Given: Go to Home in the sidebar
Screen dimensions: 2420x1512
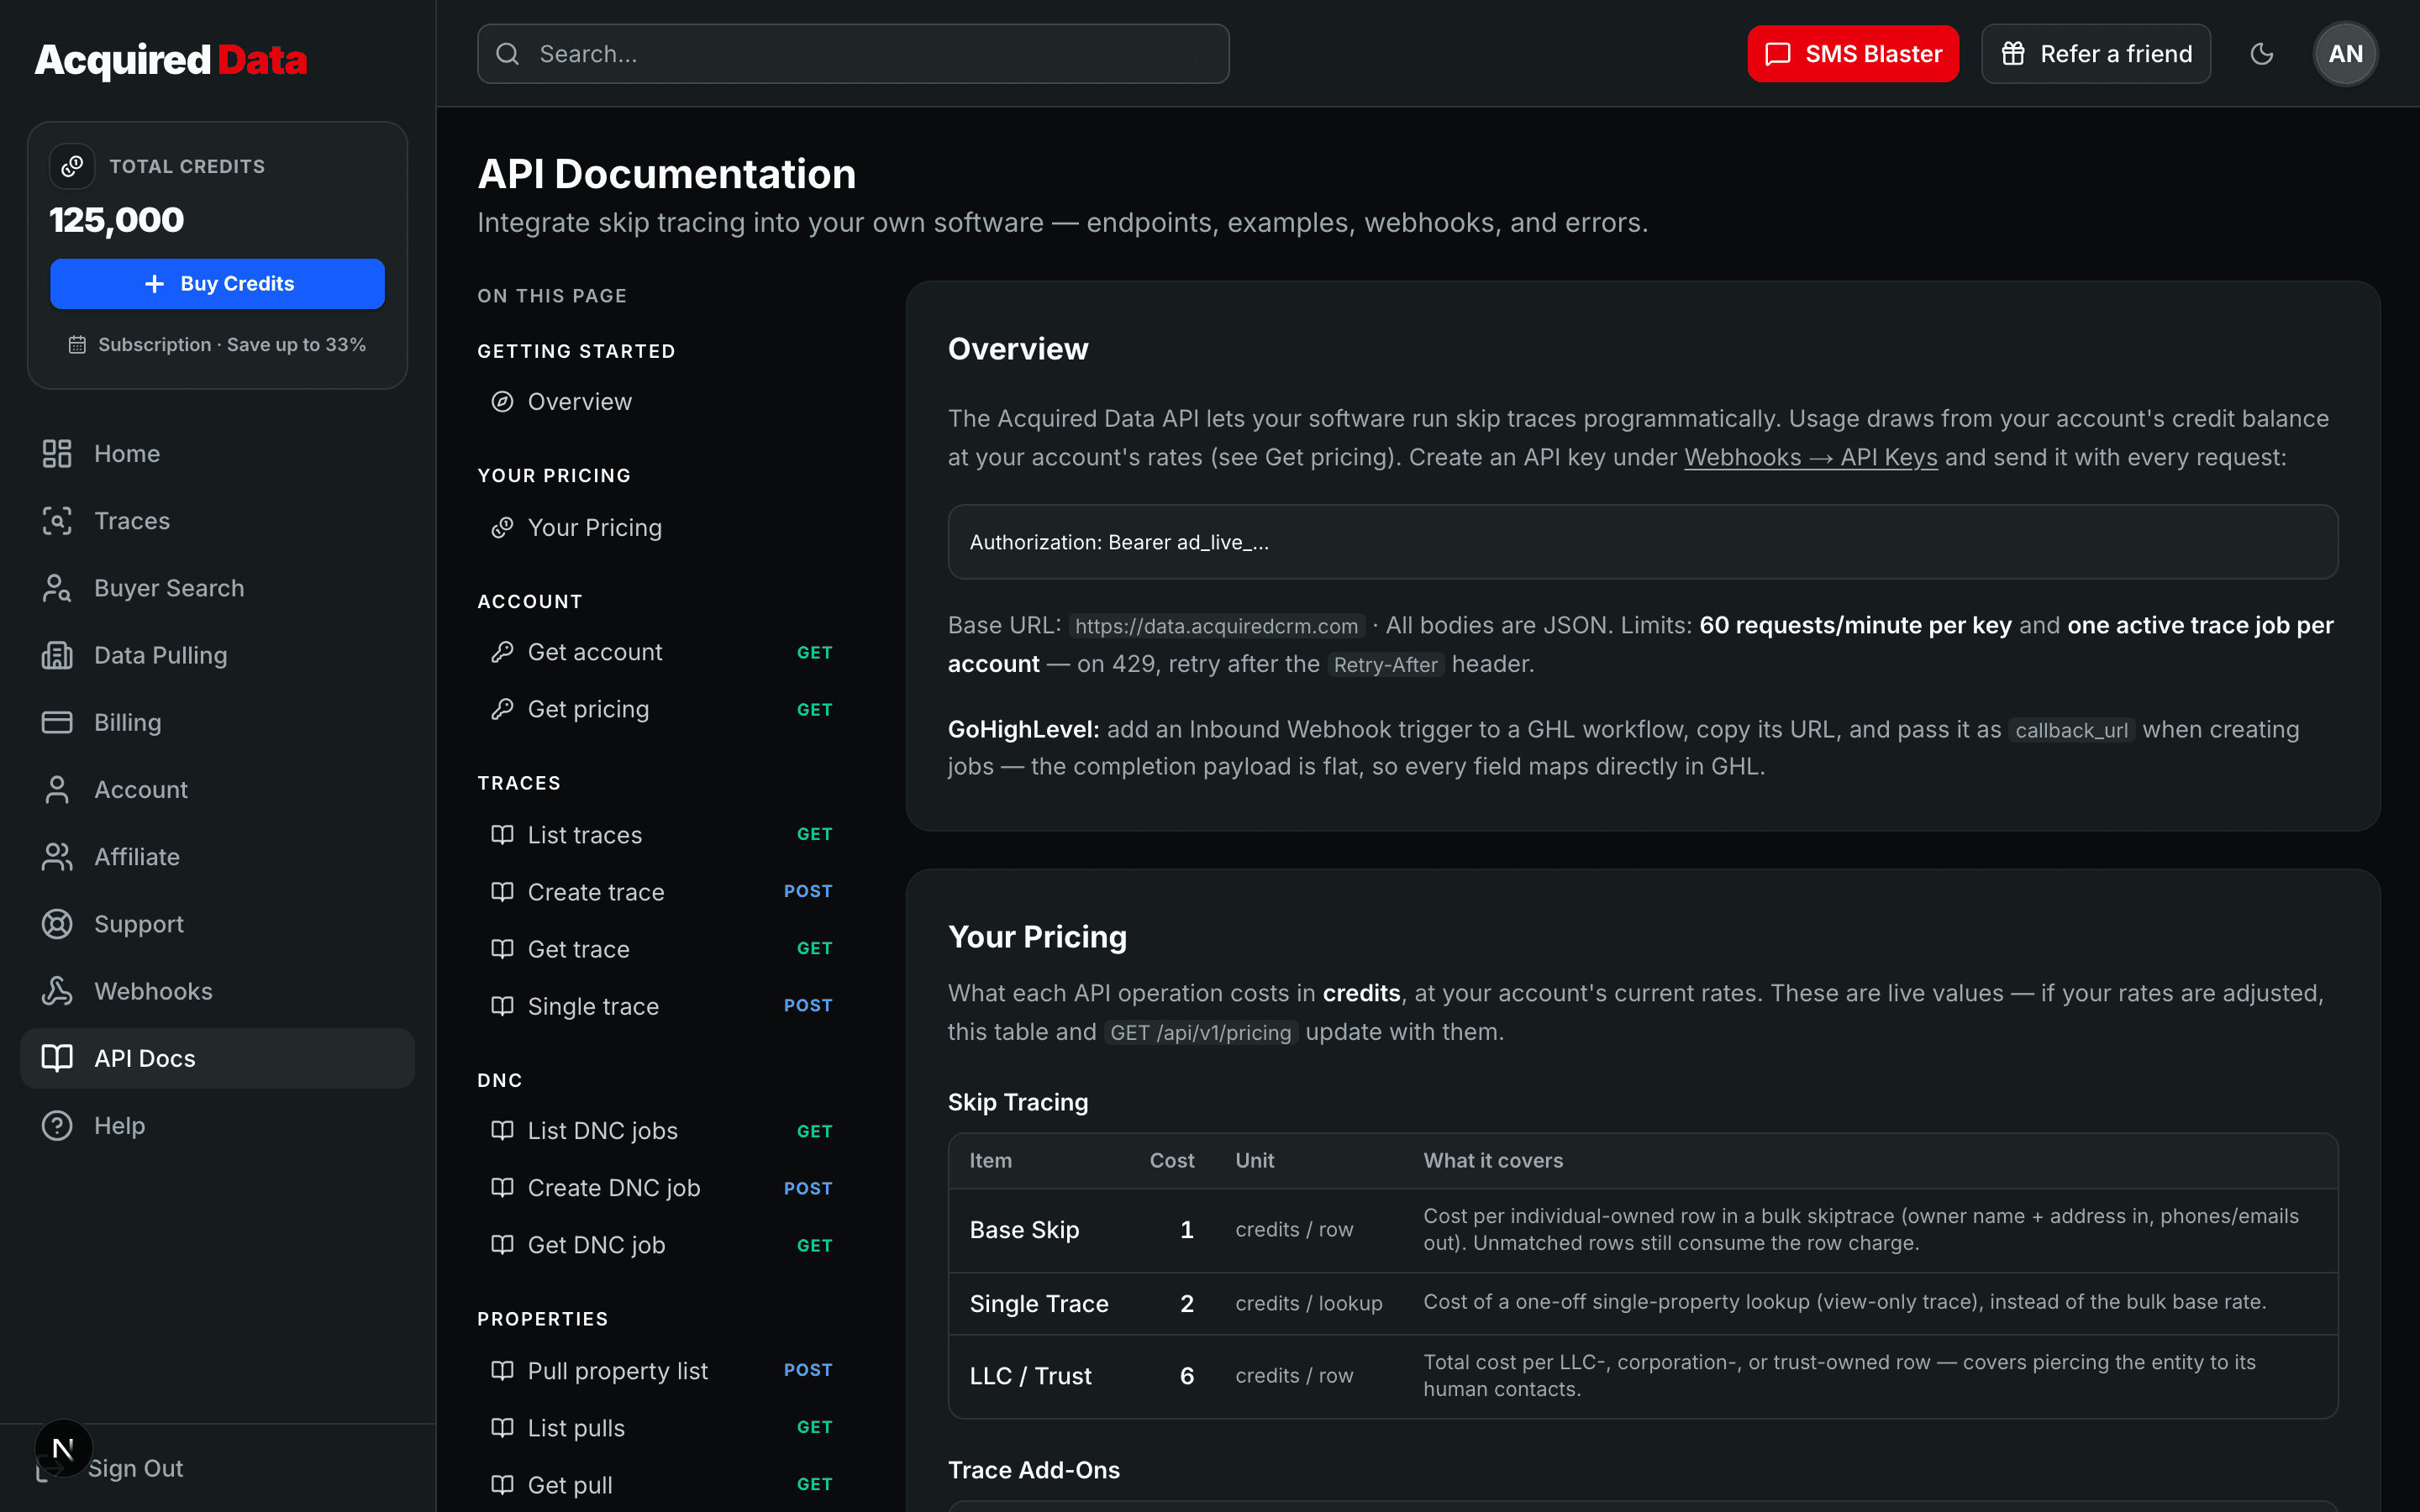Looking at the screenshot, I should (x=217, y=454).
